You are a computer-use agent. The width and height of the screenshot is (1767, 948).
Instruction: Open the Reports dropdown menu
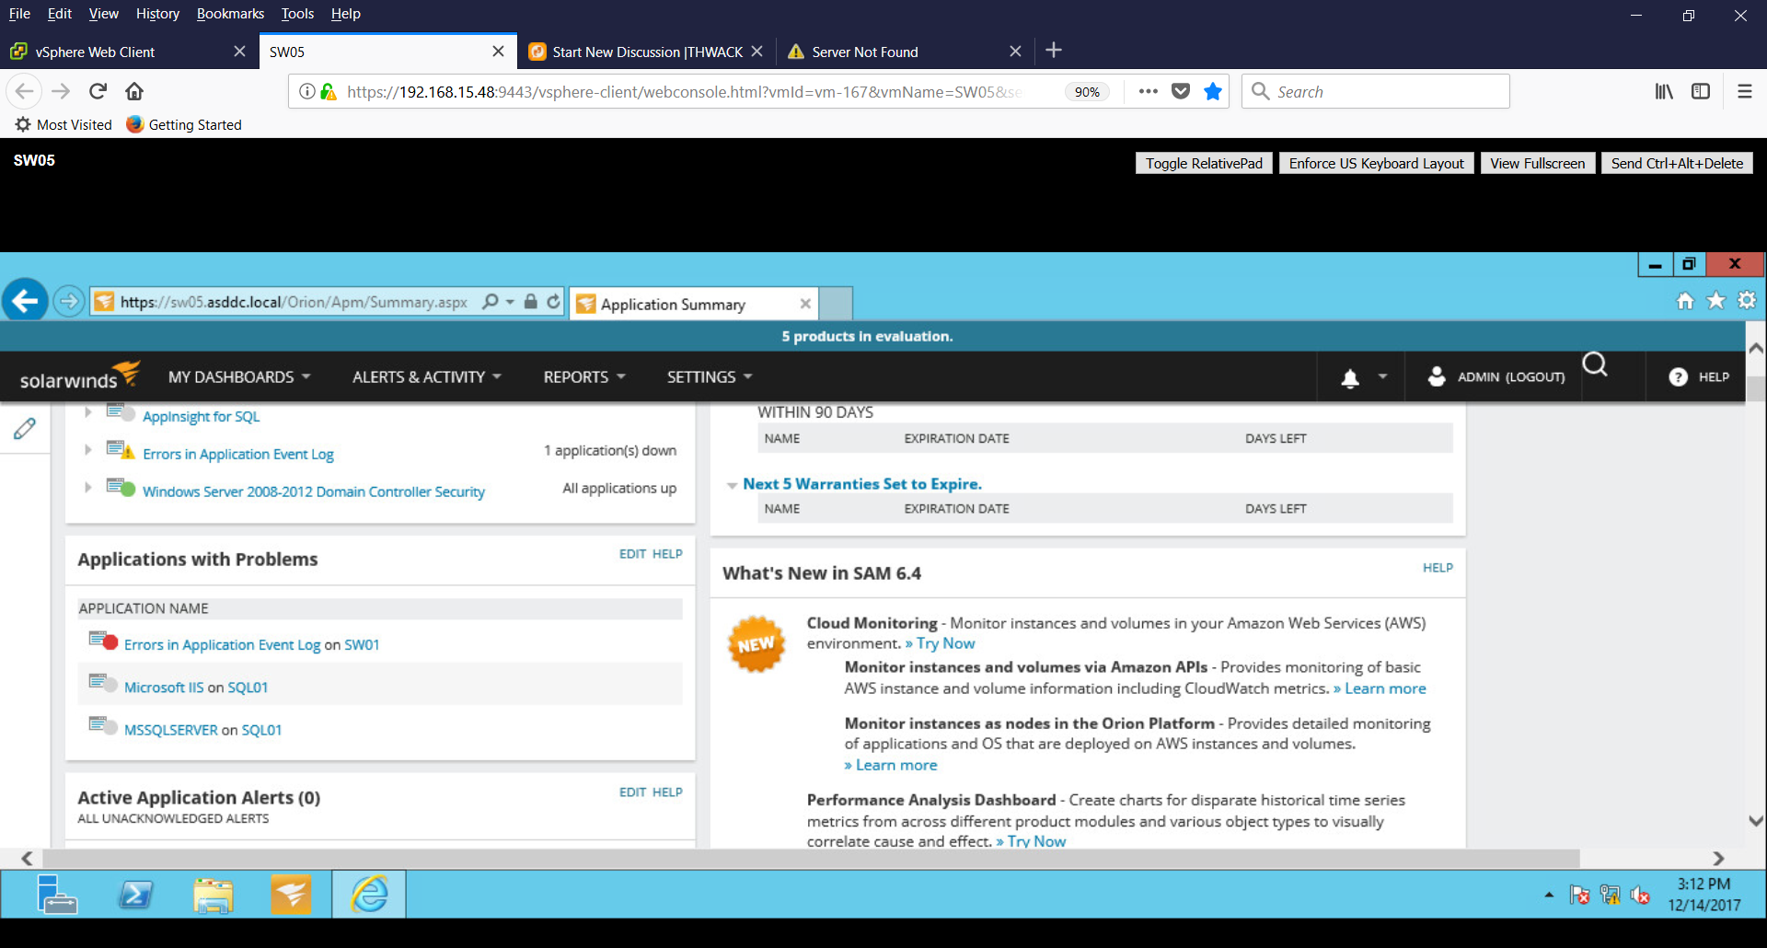pos(584,377)
